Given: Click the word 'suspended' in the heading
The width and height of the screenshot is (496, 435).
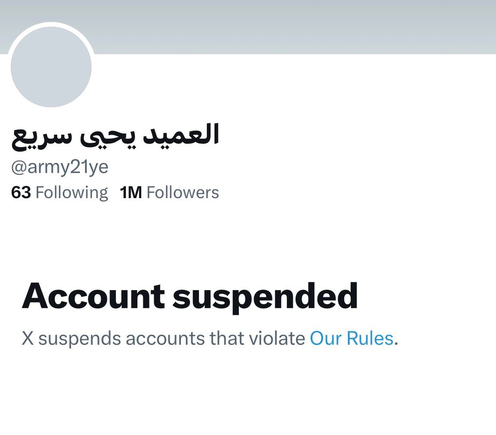Looking at the screenshot, I should [x=265, y=297].
